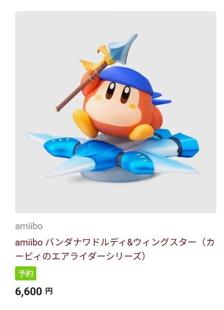Click the カービィのエアライダーシリーズ series text
Image resolution: width=224 pixels, height=310 pixels.
click(78, 256)
